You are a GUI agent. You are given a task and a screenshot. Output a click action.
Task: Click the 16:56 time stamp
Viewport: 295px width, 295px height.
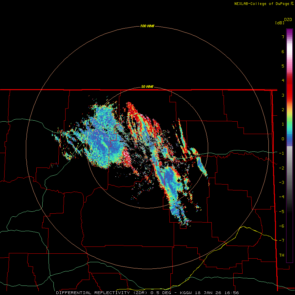(231, 293)
